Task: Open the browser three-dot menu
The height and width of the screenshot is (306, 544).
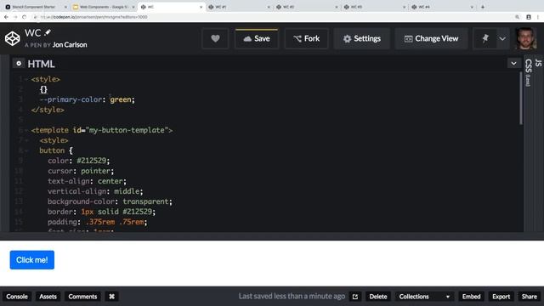Action: [x=538, y=17]
